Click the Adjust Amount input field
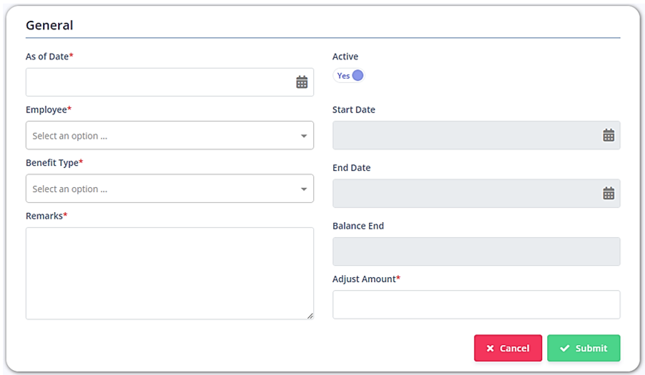Screen dimensions: 645x375 tap(476, 304)
